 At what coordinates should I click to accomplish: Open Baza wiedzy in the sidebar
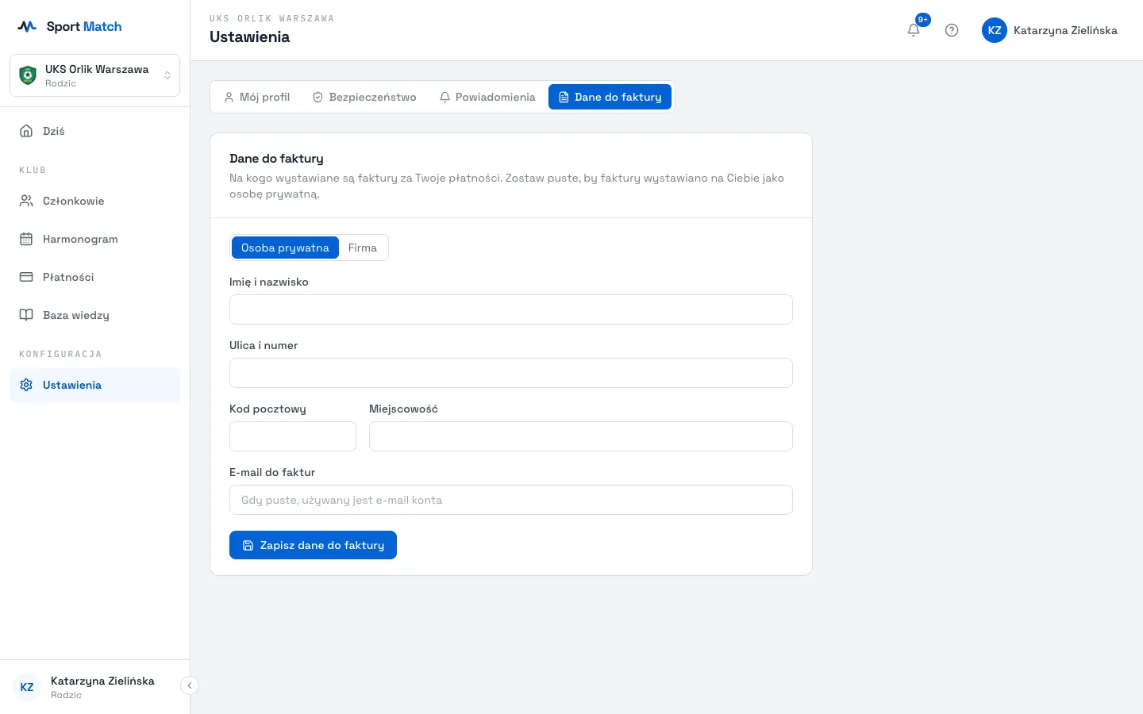(95, 315)
